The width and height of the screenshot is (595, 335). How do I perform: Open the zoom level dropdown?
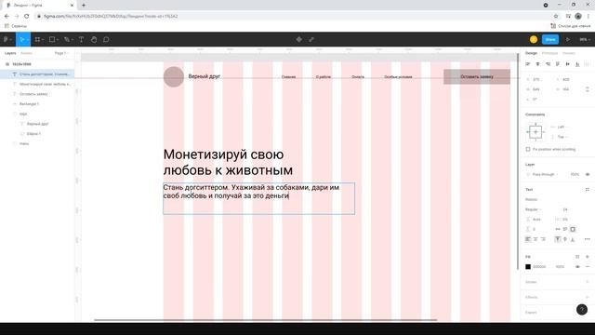coord(585,39)
